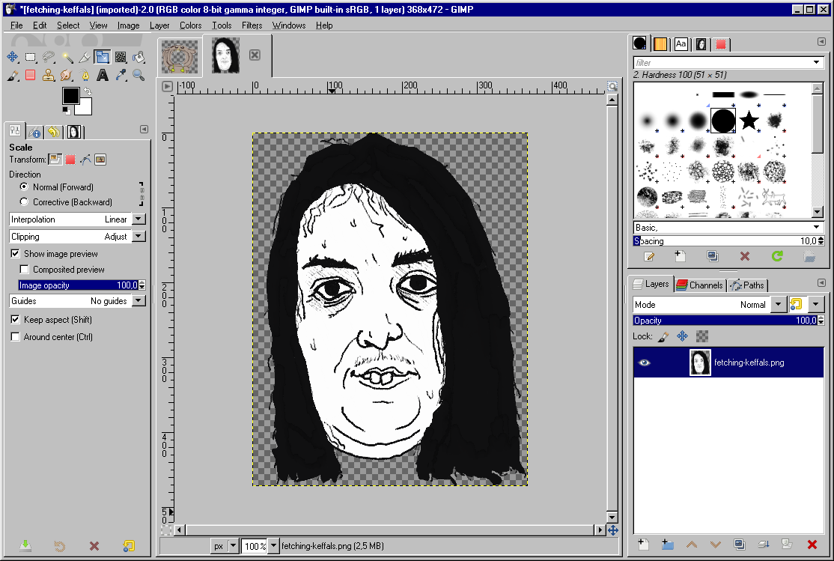Open the white background color swatch
This screenshot has height=561, width=834.
[x=85, y=109]
